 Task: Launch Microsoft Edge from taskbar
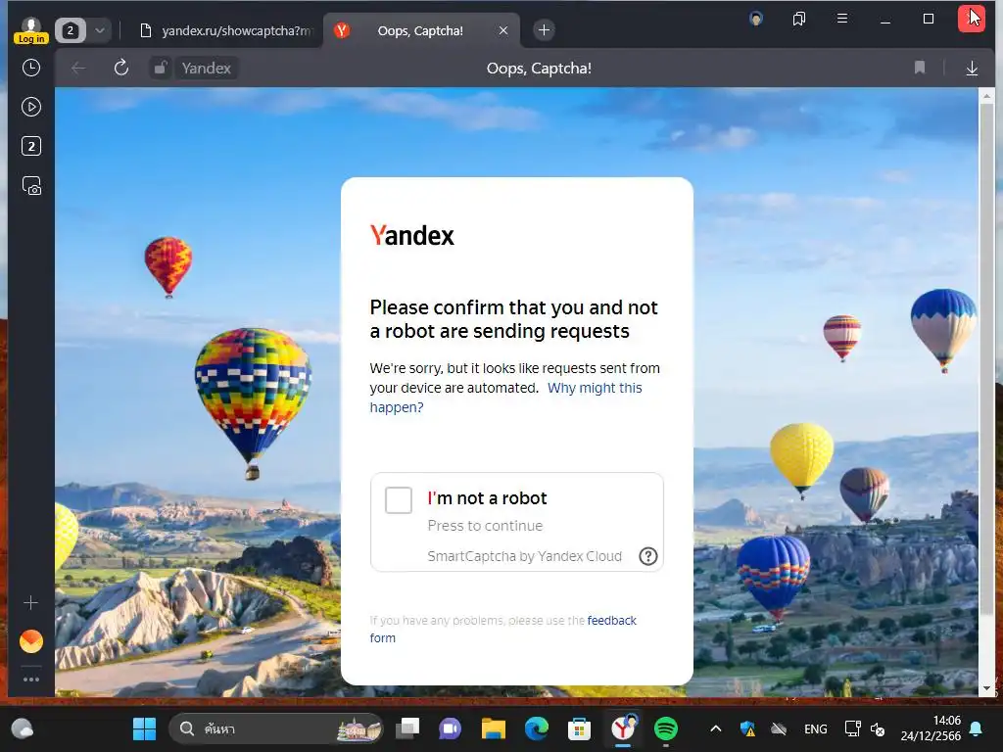(x=536, y=728)
